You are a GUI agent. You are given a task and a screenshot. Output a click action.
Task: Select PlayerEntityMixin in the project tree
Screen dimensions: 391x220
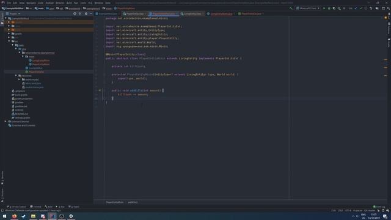coord(41,64)
